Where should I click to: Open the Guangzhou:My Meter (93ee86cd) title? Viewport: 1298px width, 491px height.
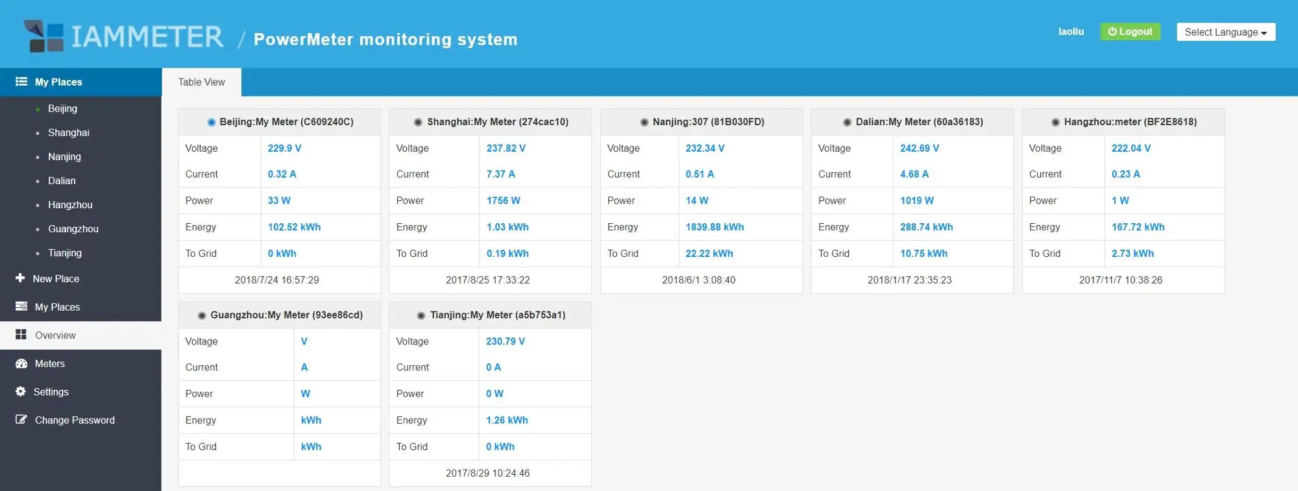pos(287,315)
